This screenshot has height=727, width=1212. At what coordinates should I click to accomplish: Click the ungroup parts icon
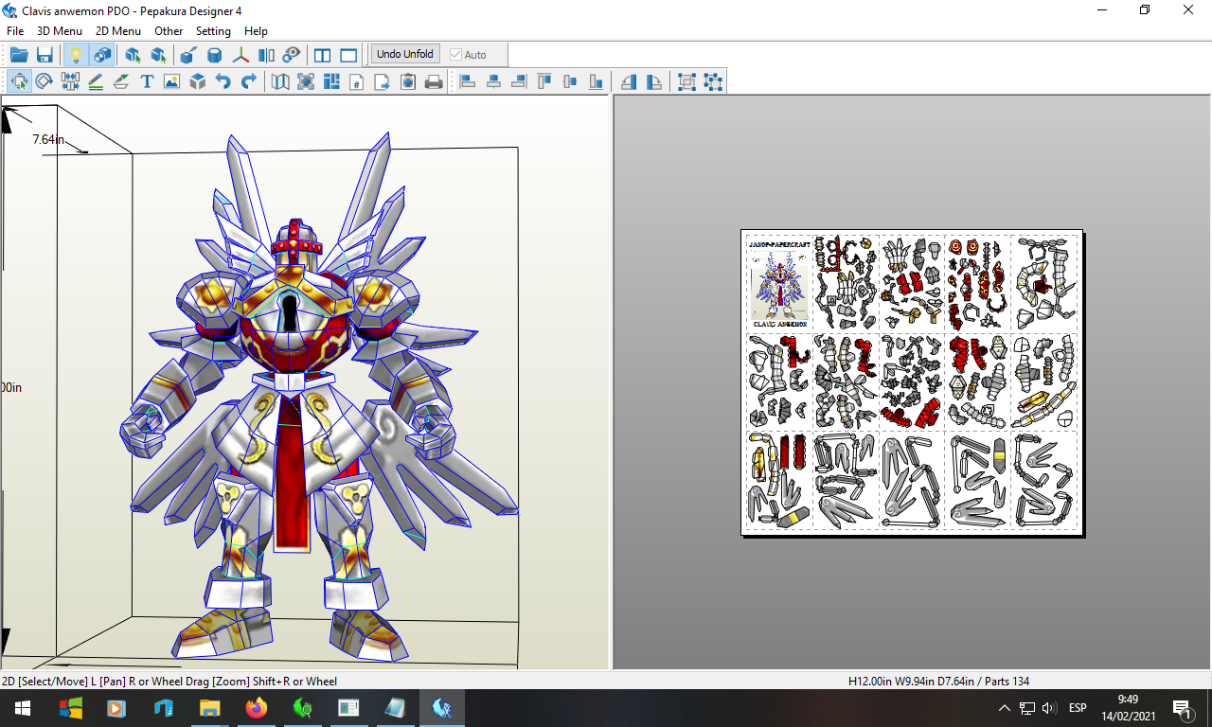pyautogui.click(x=713, y=81)
